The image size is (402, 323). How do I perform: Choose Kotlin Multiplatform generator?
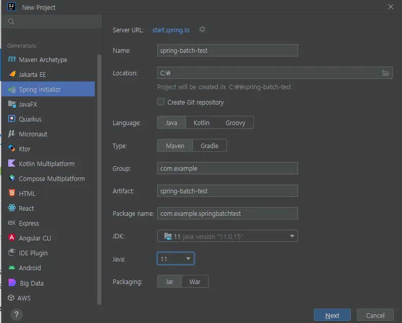coord(47,164)
